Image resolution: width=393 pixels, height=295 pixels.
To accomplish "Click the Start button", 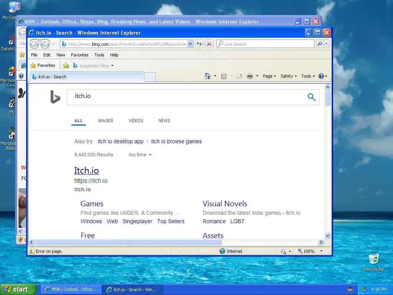I will coord(18,289).
